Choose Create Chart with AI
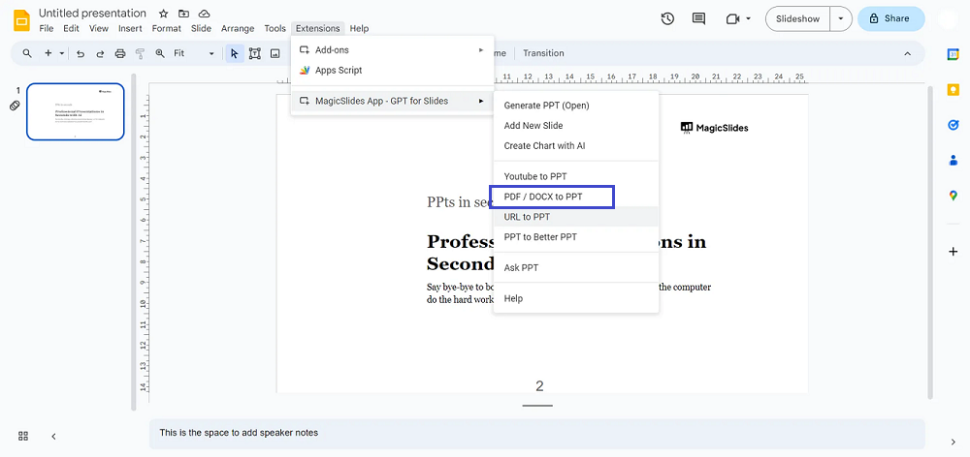 coord(576,146)
